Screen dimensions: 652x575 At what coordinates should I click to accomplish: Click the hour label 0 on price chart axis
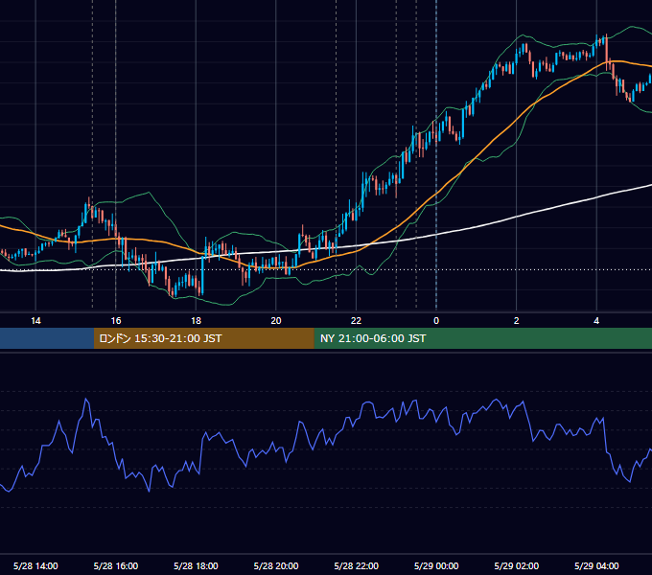[x=436, y=321]
